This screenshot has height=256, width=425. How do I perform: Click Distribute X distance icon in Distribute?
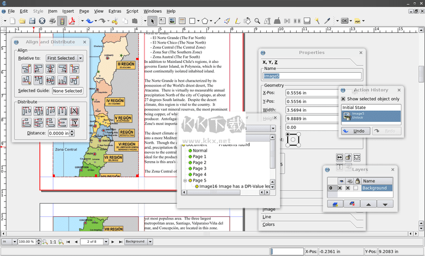75,111
